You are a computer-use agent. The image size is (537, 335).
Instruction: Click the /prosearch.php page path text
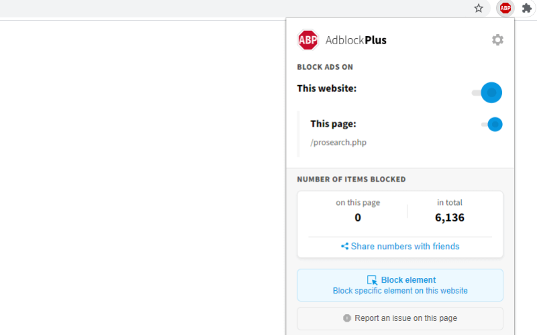click(338, 143)
